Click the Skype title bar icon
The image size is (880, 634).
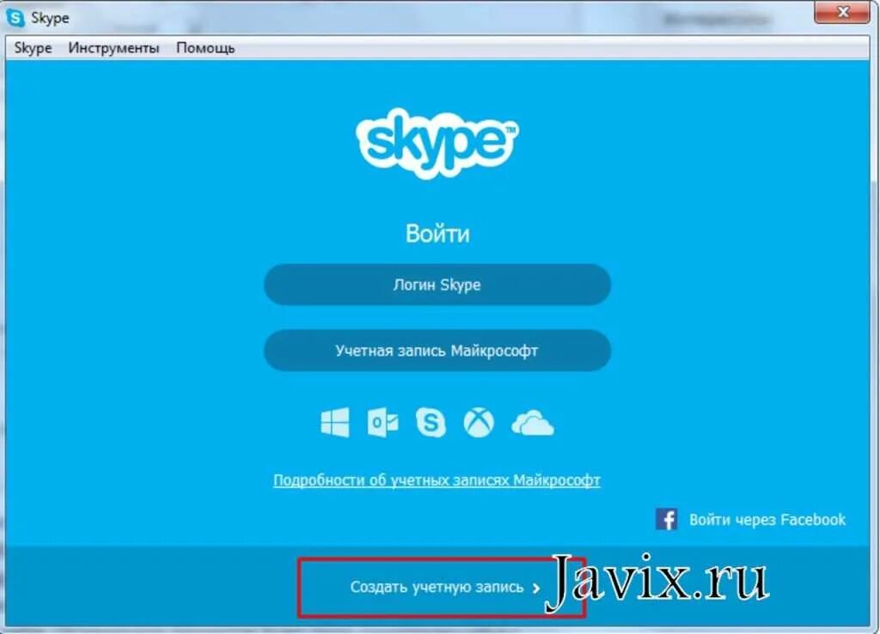click(15, 17)
